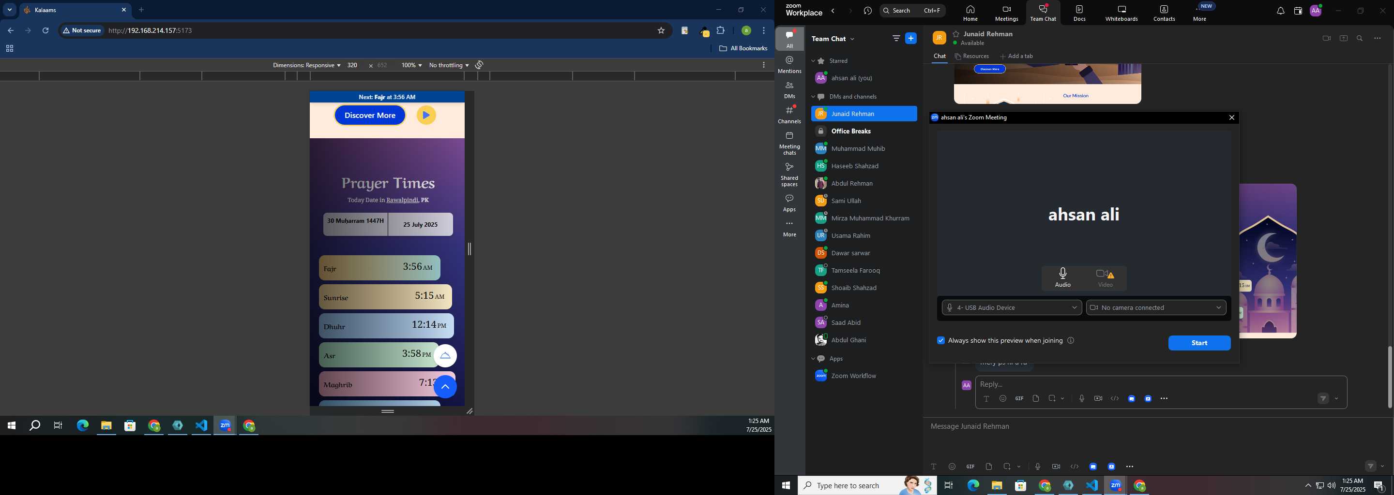This screenshot has height=495, width=1394.
Task: Switch to Resources tab in chat
Action: (972, 56)
